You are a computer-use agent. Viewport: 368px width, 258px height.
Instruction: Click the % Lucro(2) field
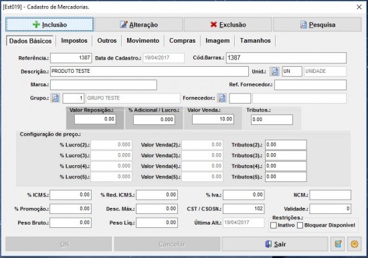point(112,145)
